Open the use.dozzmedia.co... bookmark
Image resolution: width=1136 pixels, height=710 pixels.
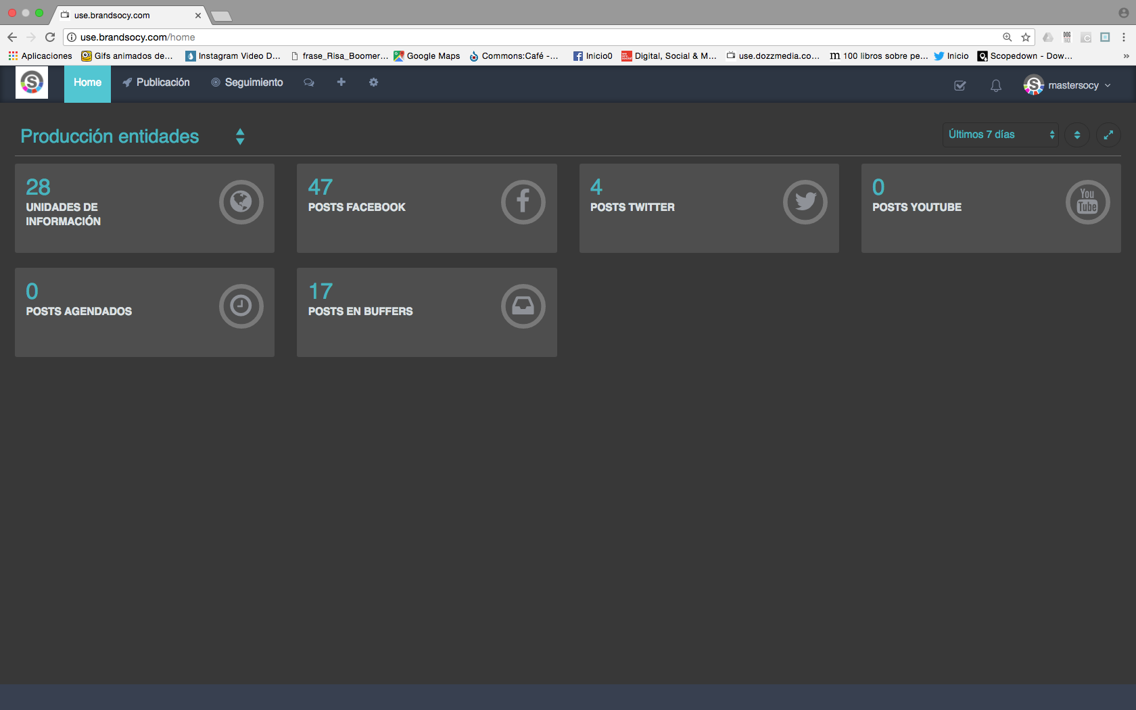point(774,56)
